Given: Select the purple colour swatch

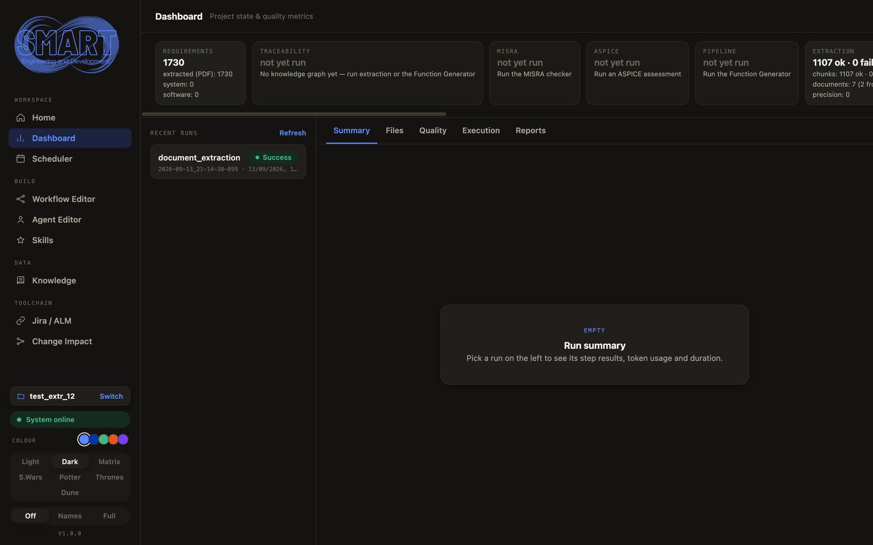Looking at the screenshot, I should pyautogui.click(x=123, y=439).
